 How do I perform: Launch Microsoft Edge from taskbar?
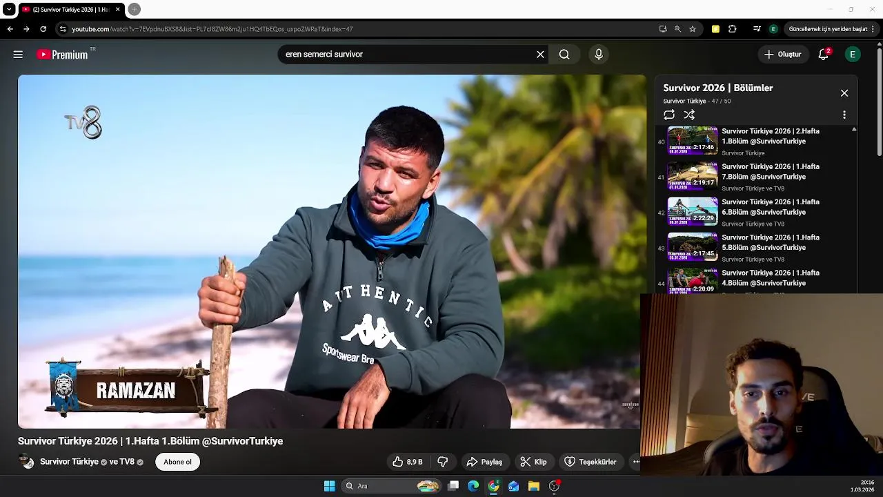click(x=473, y=486)
